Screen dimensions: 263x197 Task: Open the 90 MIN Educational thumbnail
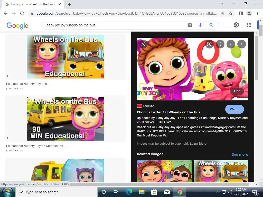[65, 119]
